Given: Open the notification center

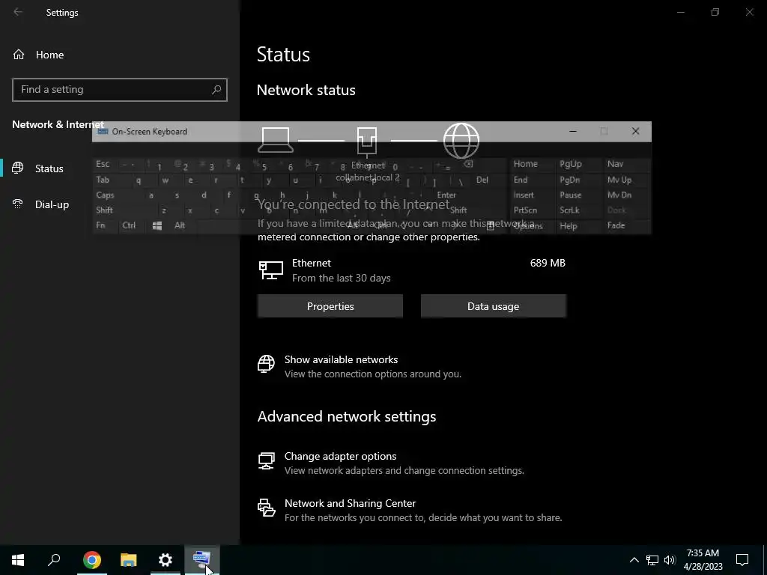Looking at the screenshot, I should click(742, 560).
